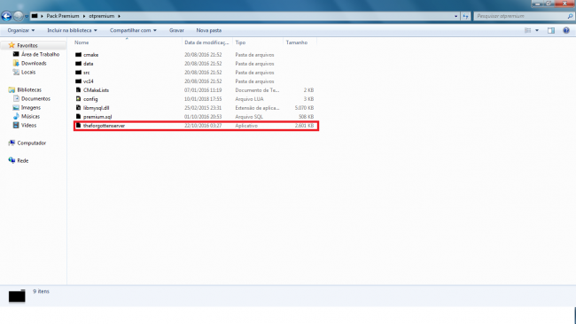Open address bar history dropdown arrow
576x324 pixels.
tap(455, 16)
